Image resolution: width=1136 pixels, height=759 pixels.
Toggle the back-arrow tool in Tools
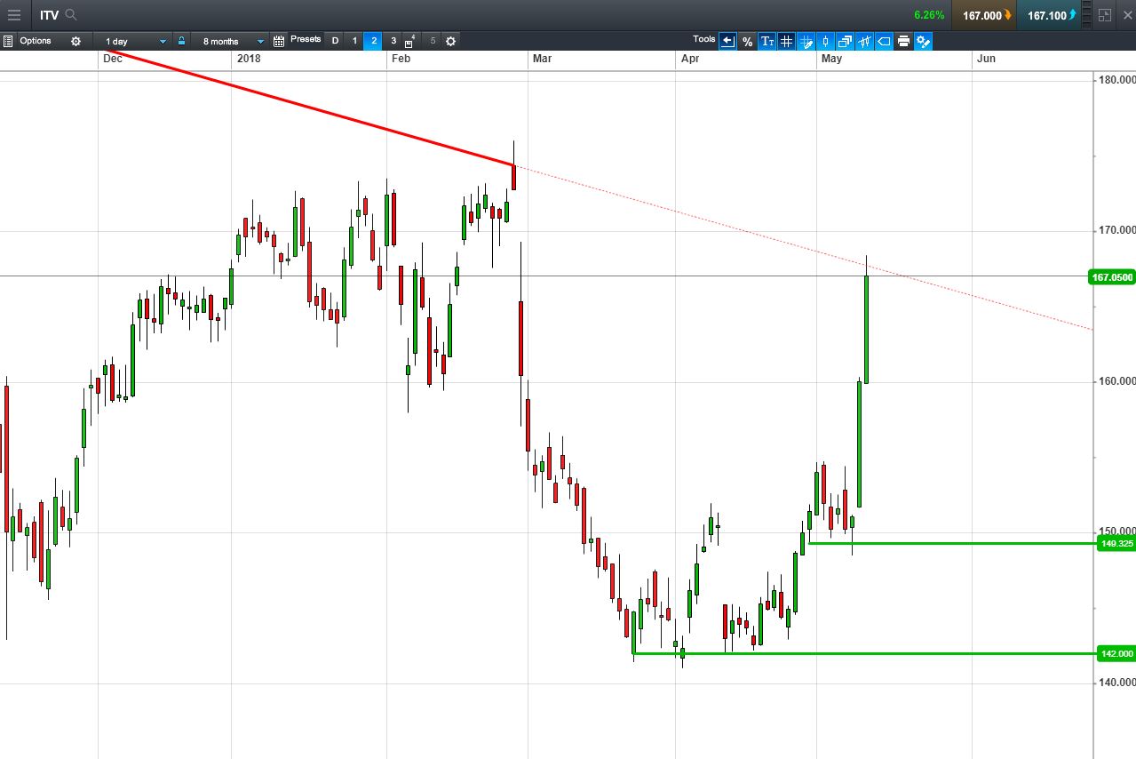[x=727, y=41]
